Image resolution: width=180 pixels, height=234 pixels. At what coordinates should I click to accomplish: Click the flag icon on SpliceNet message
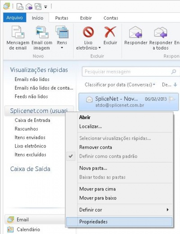pyautogui.click(x=172, y=99)
